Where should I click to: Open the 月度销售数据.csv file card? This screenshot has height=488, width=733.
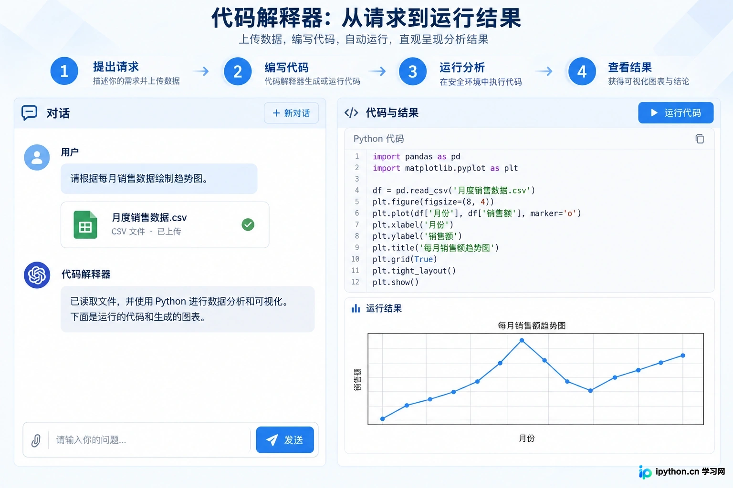click(x=165, y=224)
